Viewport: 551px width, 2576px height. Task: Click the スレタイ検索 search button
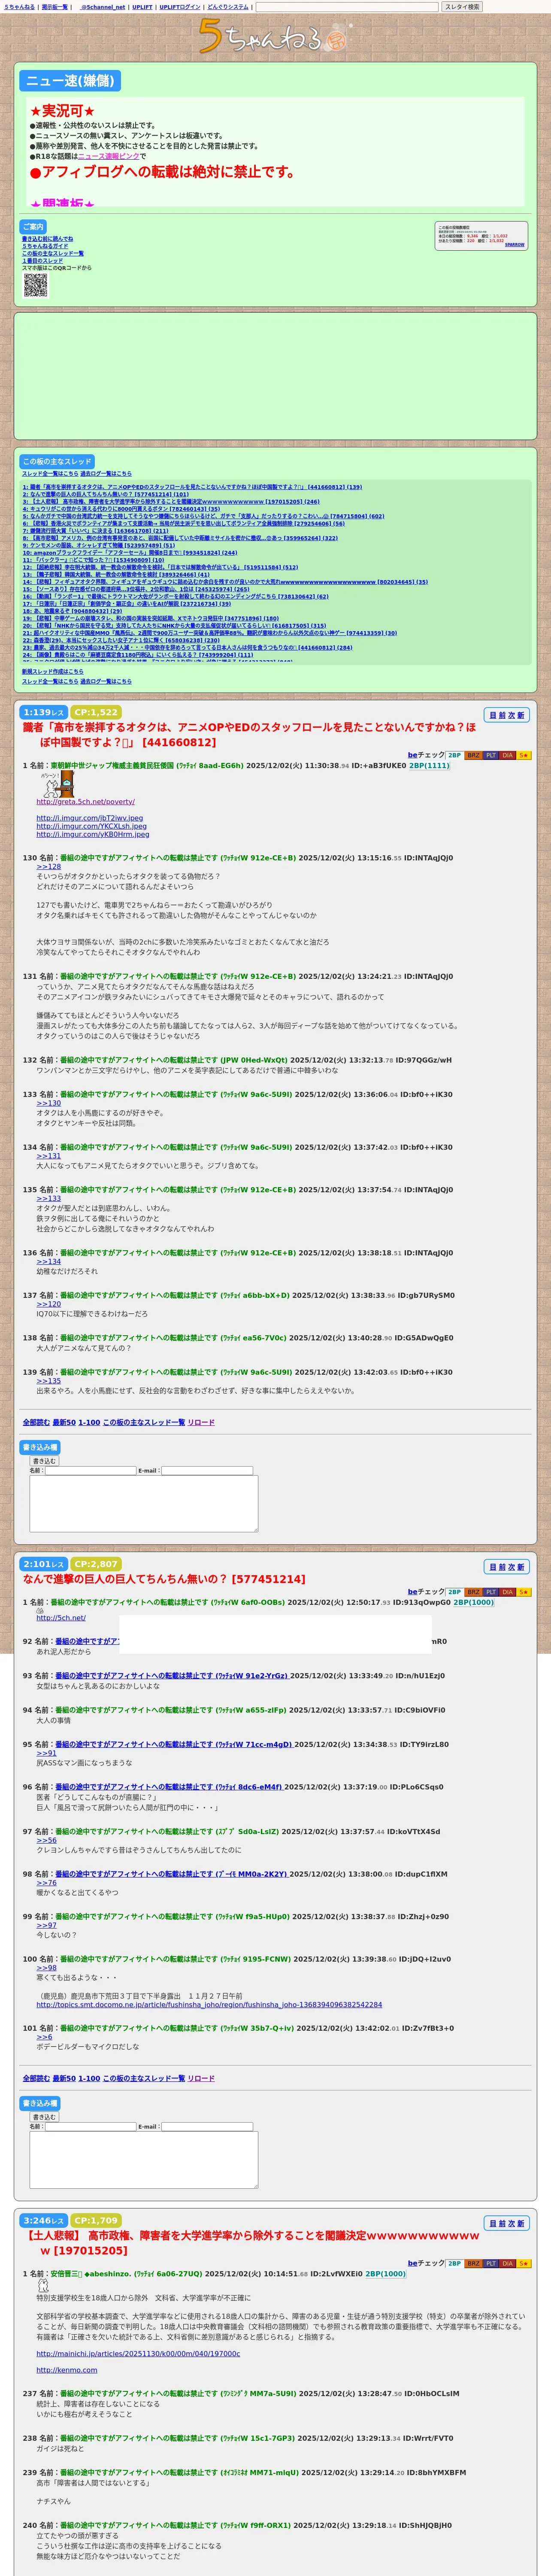pyautogui.click(x=462, y=7)
